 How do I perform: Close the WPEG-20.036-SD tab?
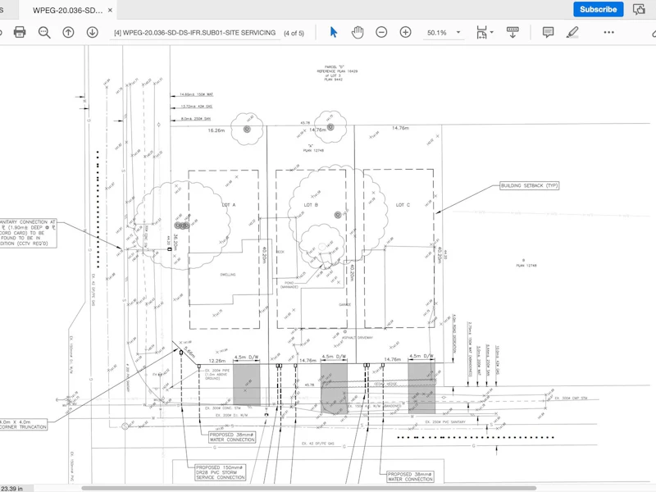point(110,10)
